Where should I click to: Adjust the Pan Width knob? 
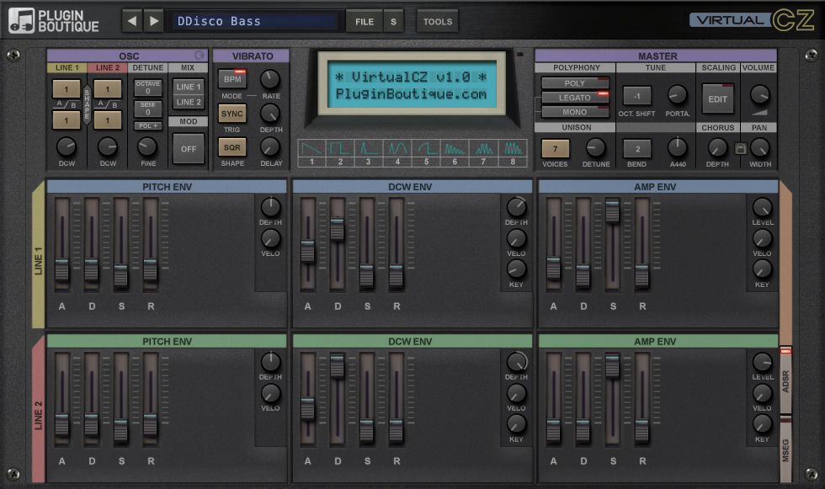point(759,148)
